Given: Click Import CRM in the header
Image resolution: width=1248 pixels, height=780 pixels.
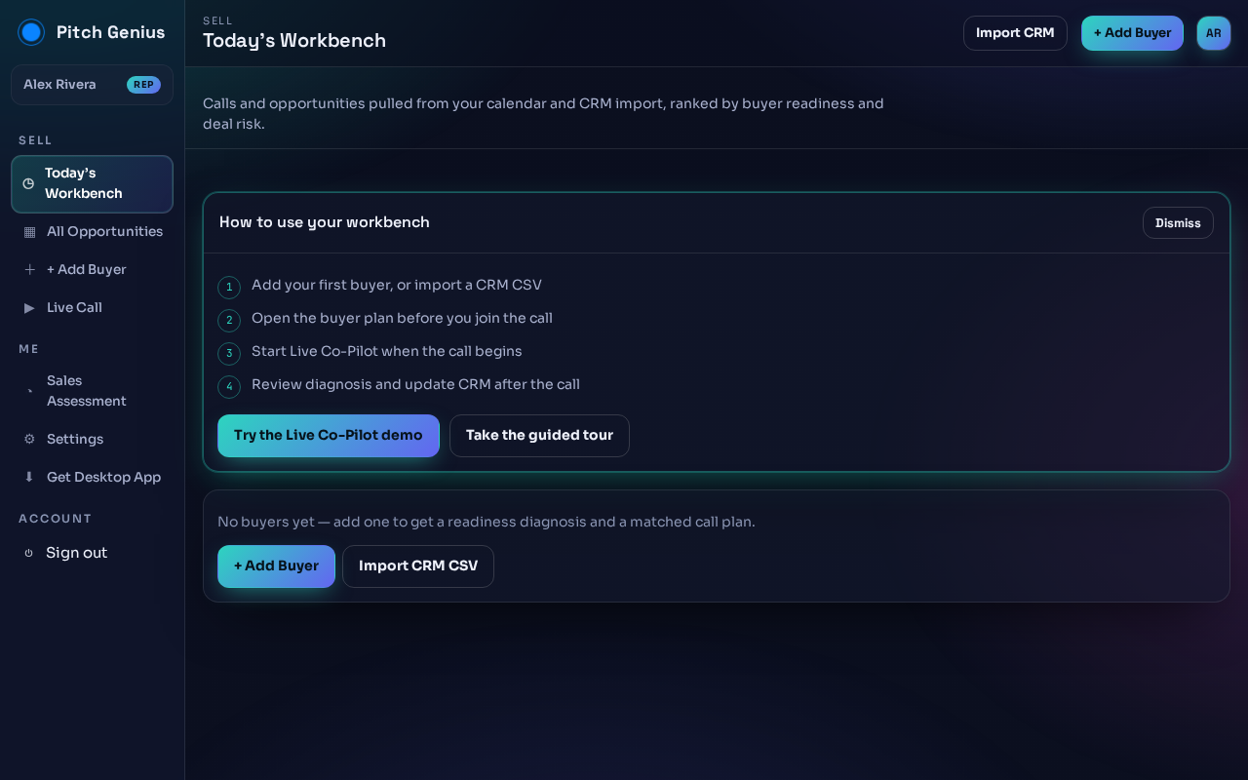Looking at the screenshot, I should coord(1015,33).
